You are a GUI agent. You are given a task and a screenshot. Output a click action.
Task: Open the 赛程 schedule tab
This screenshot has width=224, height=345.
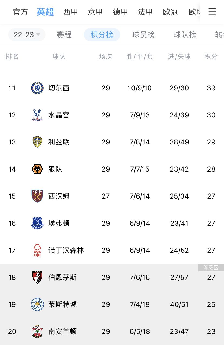tap(64, 35)
